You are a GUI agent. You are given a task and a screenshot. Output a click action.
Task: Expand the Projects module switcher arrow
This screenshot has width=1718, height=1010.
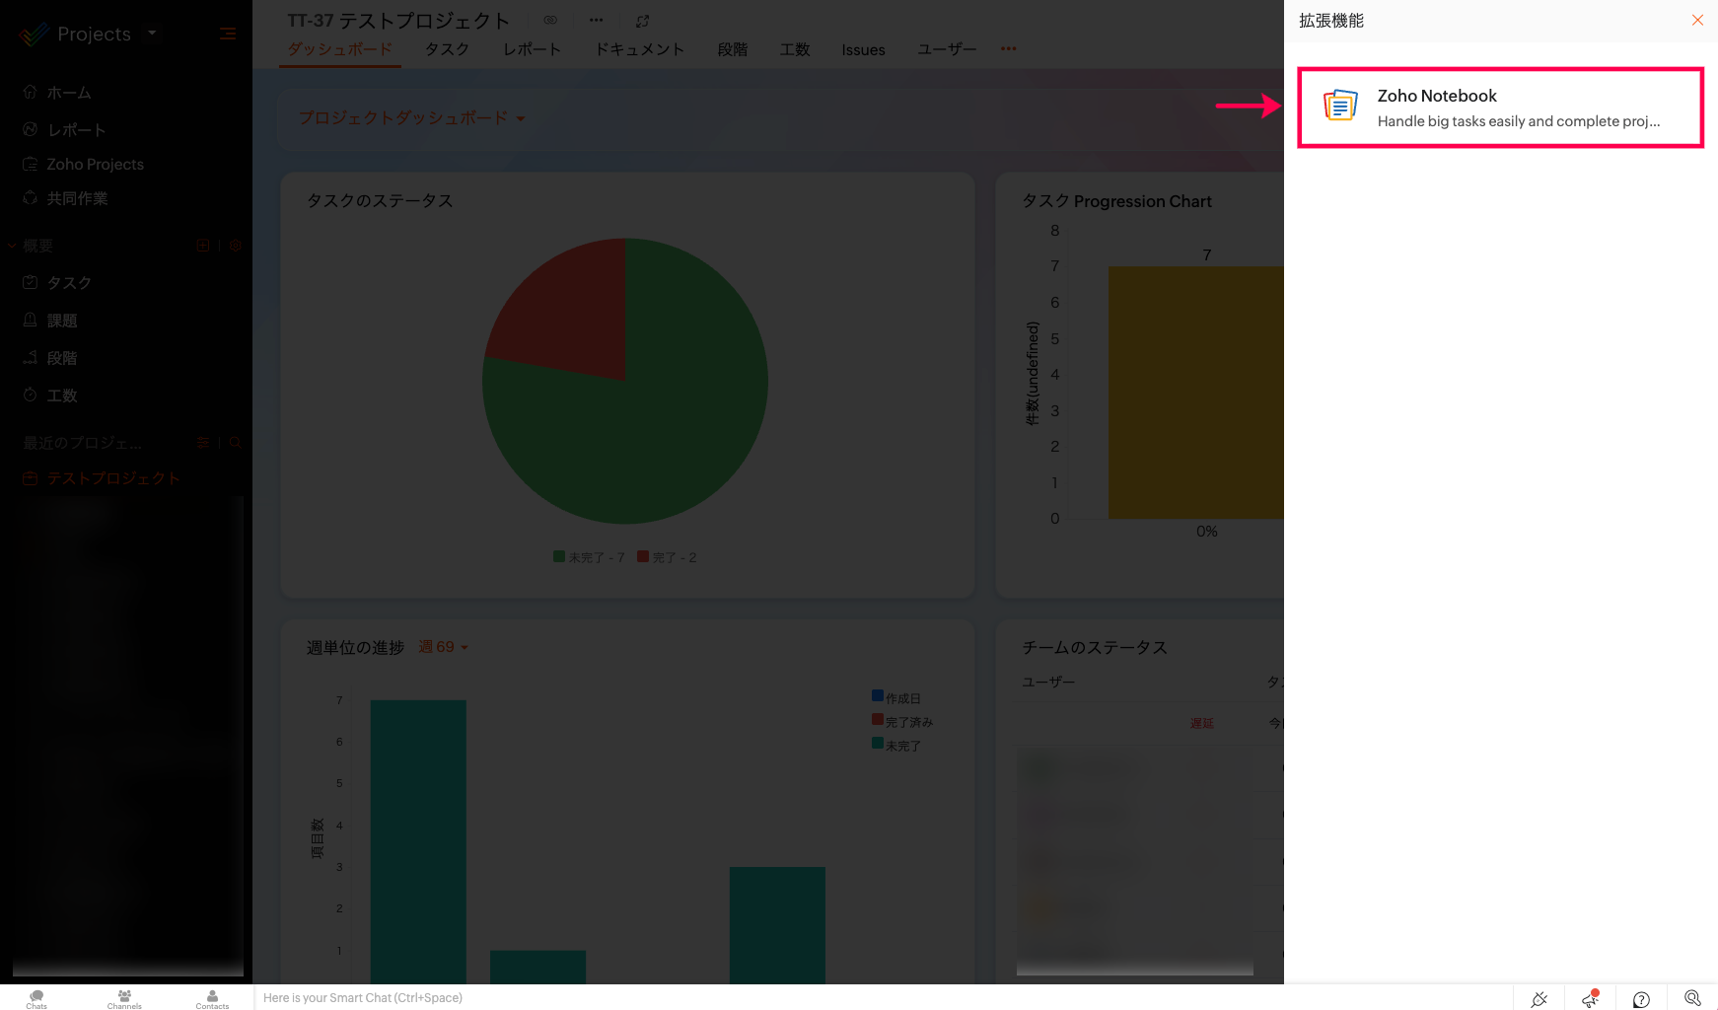point(152,34)
